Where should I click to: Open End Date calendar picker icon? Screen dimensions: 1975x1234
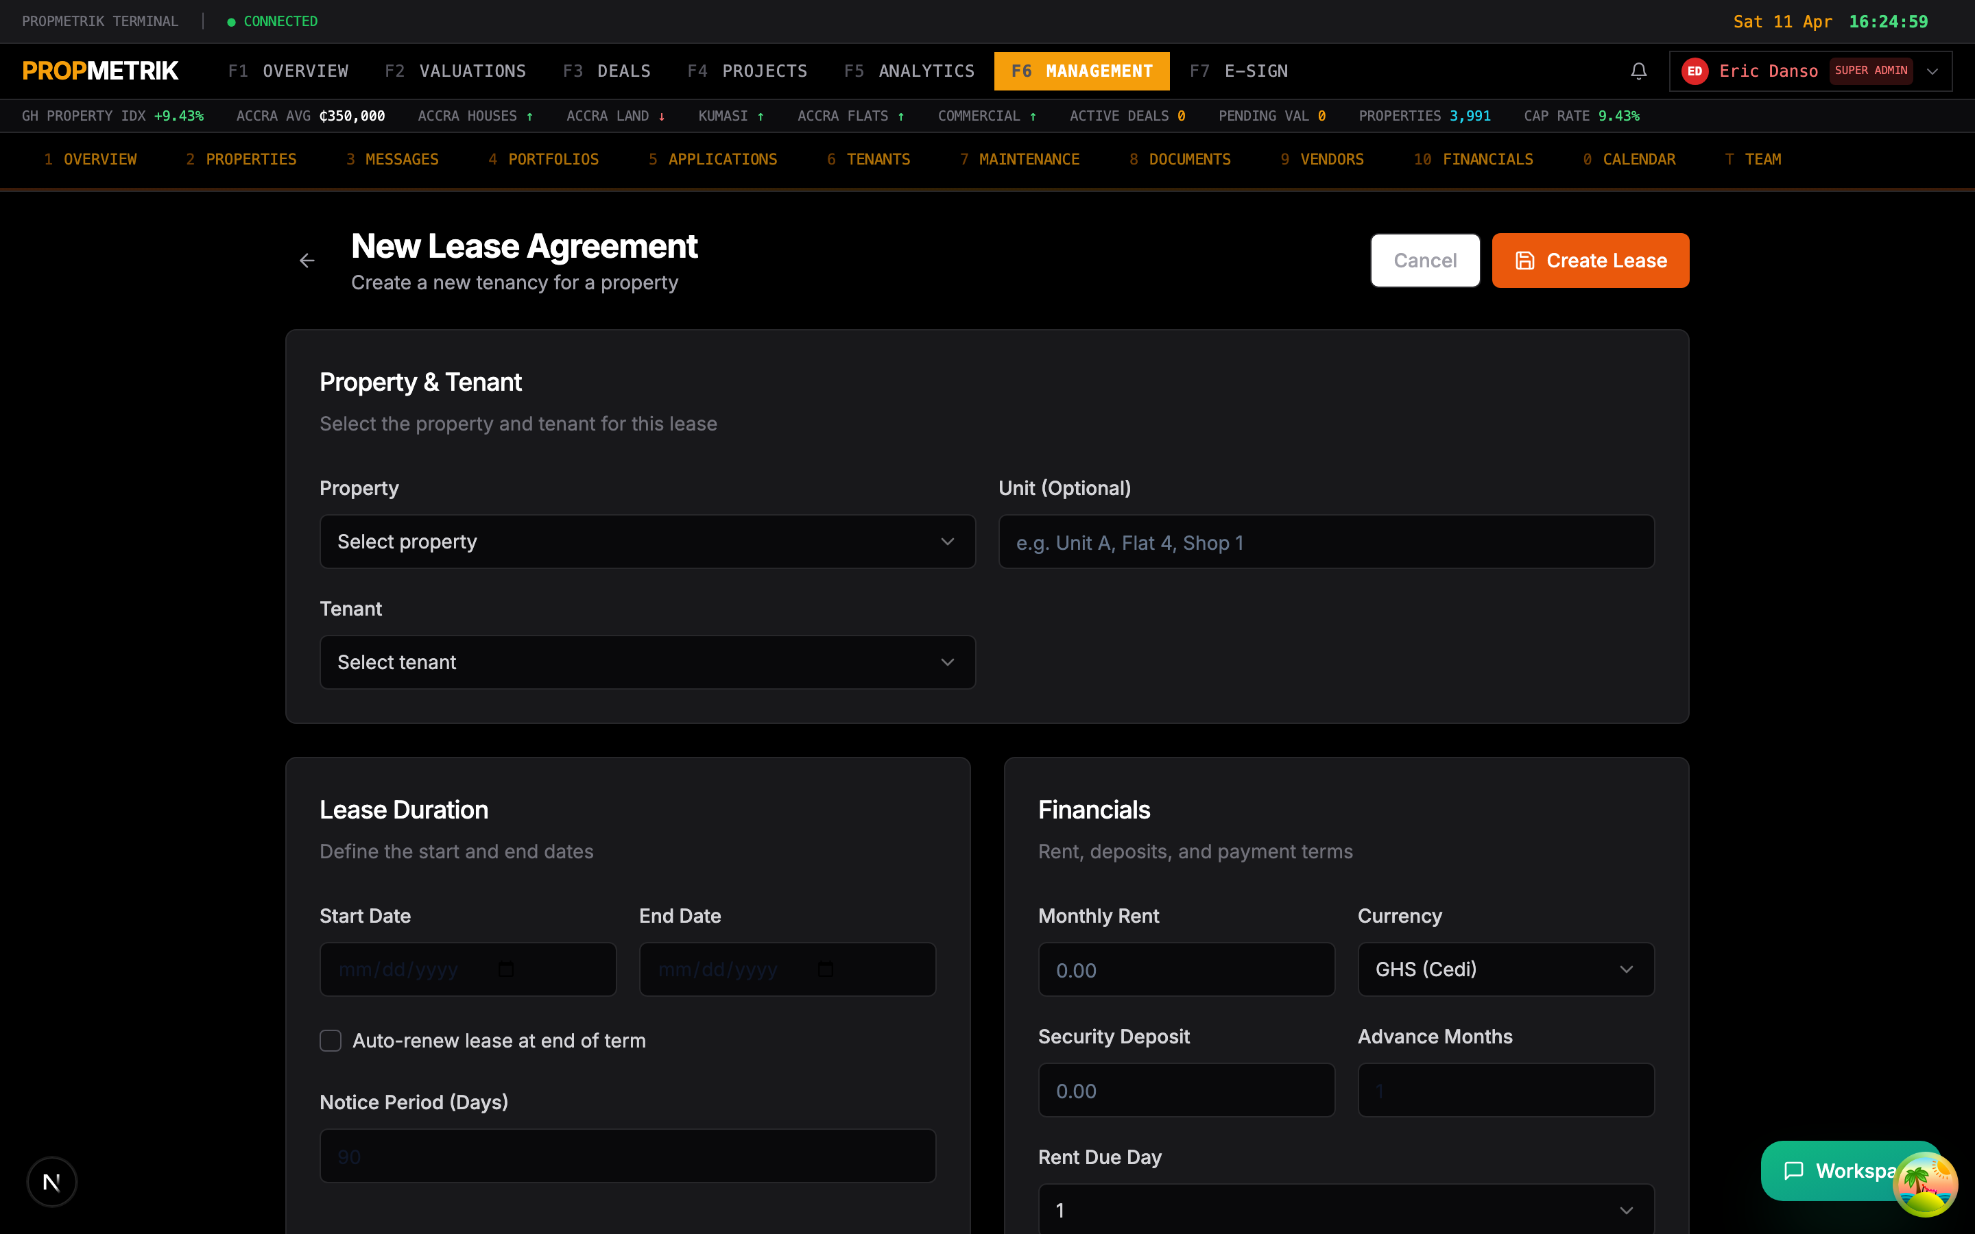(x=826, y=969)
